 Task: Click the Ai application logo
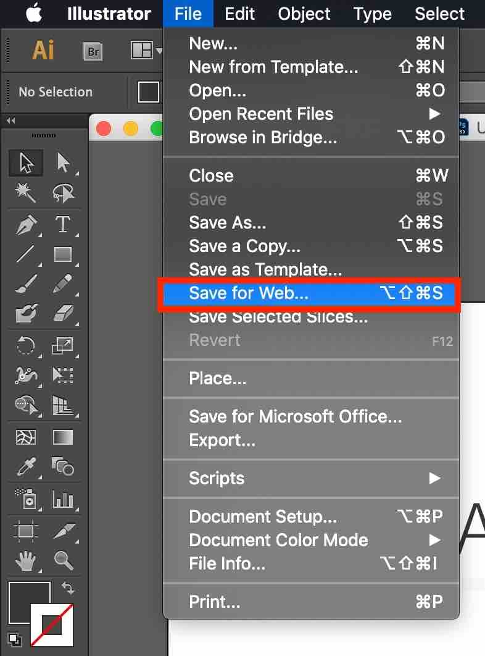coord(43,50)
